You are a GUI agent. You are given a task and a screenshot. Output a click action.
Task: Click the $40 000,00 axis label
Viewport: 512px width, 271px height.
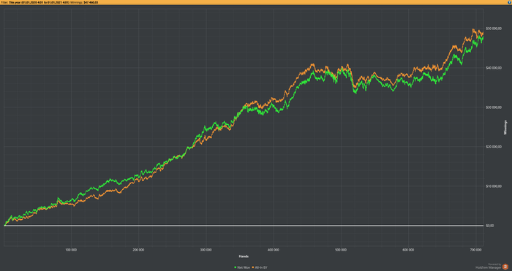click(494, 68)
